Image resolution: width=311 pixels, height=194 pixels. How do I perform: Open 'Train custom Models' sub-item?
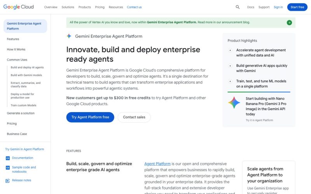coord(24,105)
